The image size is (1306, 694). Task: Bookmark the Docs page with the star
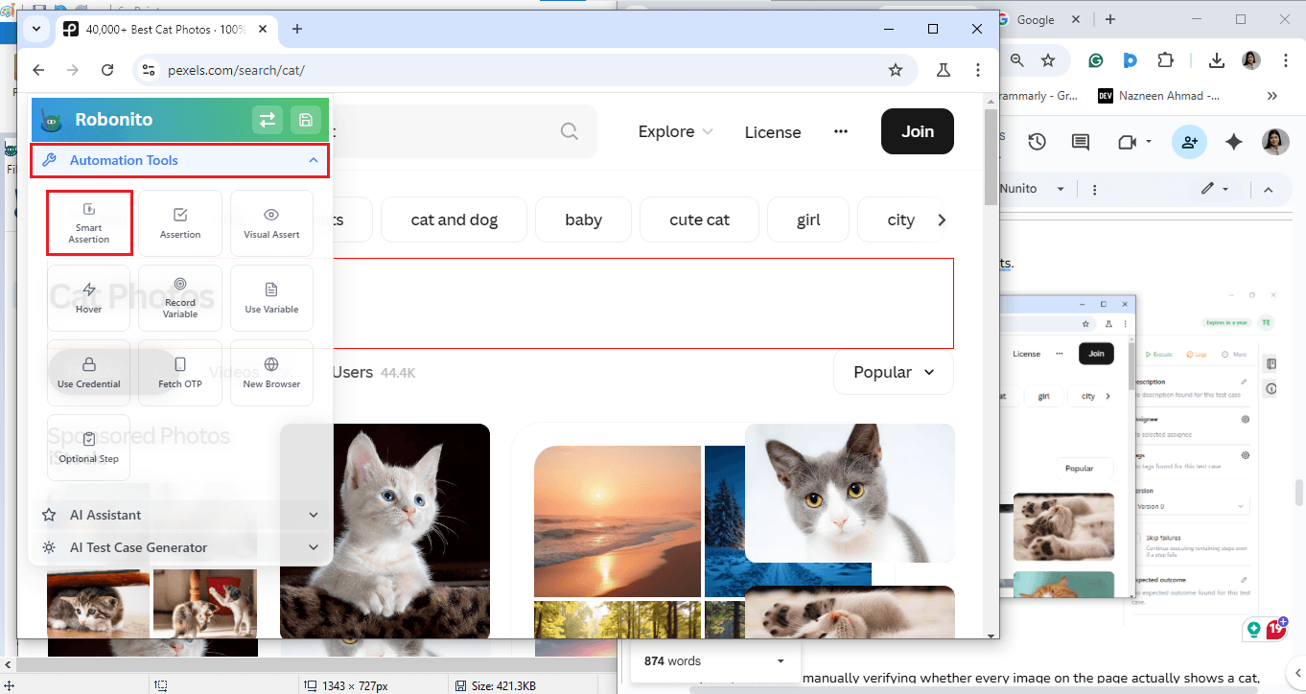point(1048,60)
